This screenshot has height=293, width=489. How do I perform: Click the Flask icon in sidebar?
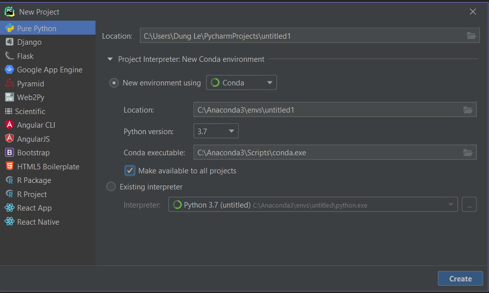[x=9, y=56]
